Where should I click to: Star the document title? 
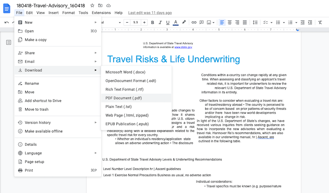[92, 5]
